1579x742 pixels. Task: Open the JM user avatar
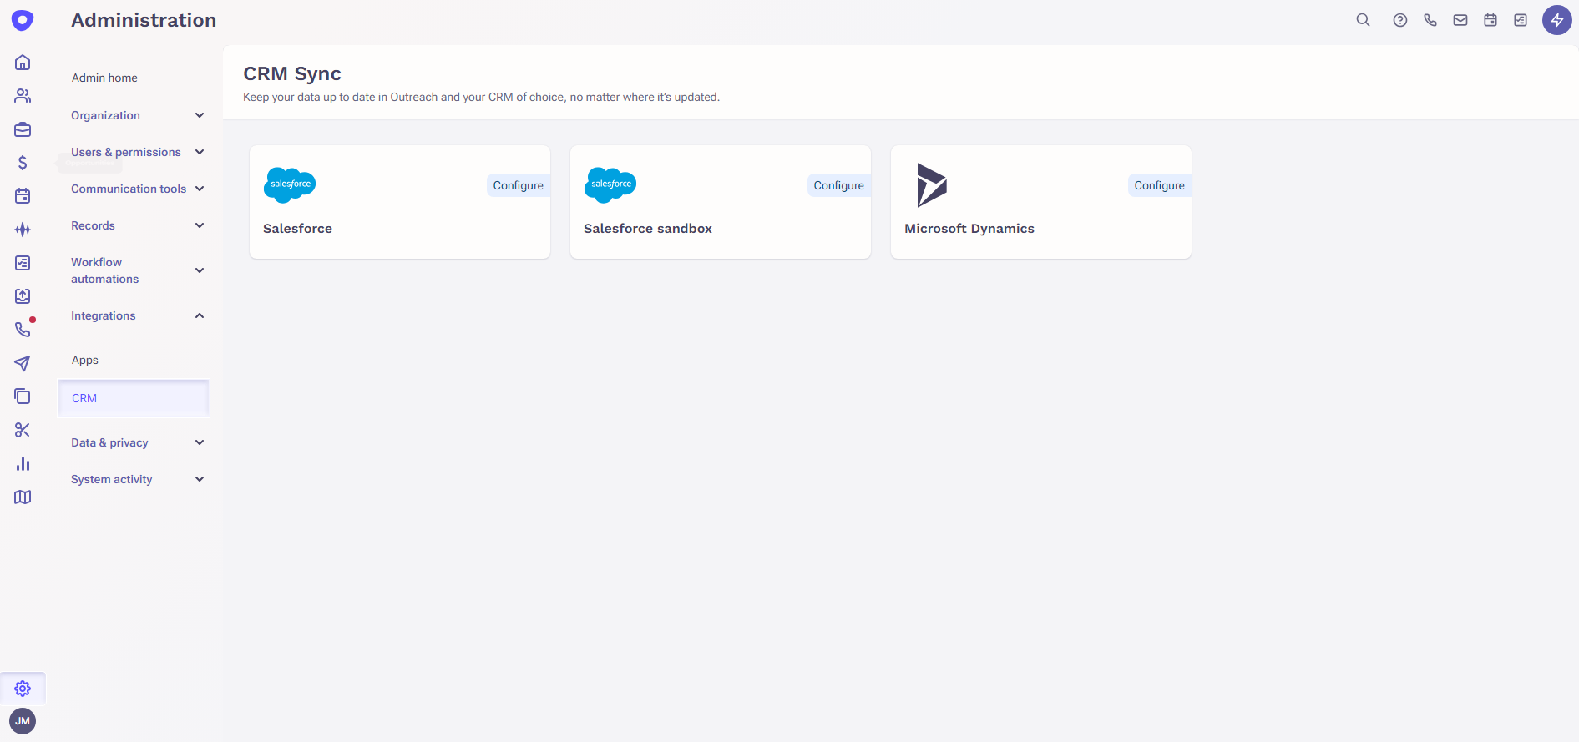[x=23, y=721]
